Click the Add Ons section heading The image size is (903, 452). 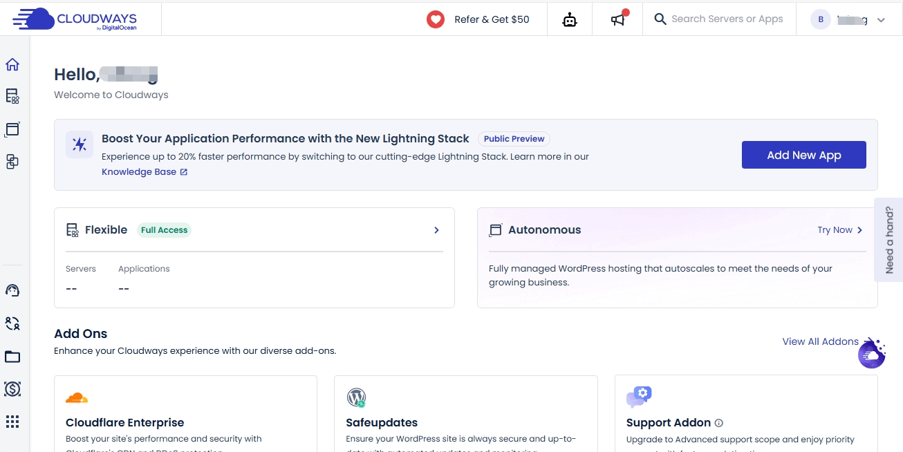pyautogui.click(x=81, y=334)
